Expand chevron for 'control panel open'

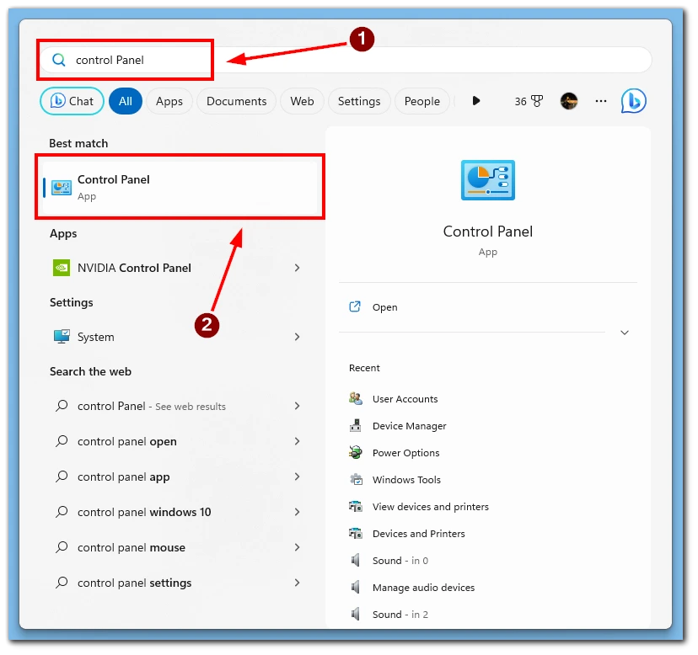pos(297,441)
